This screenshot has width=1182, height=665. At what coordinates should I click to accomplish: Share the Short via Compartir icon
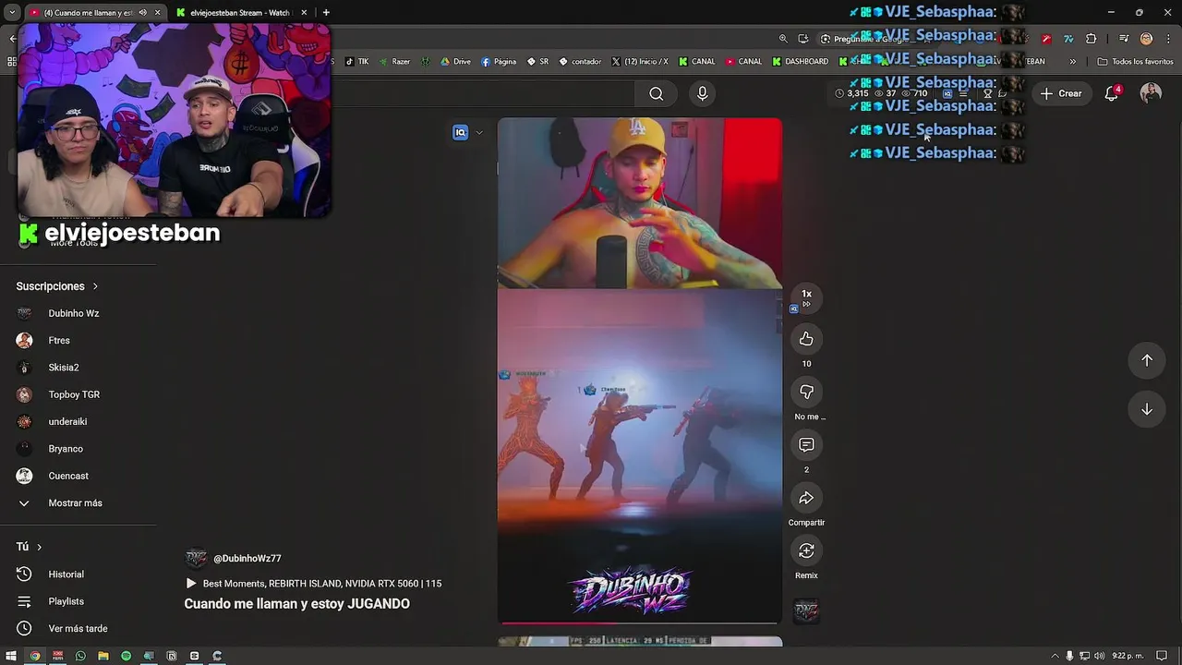click(806, 499)
